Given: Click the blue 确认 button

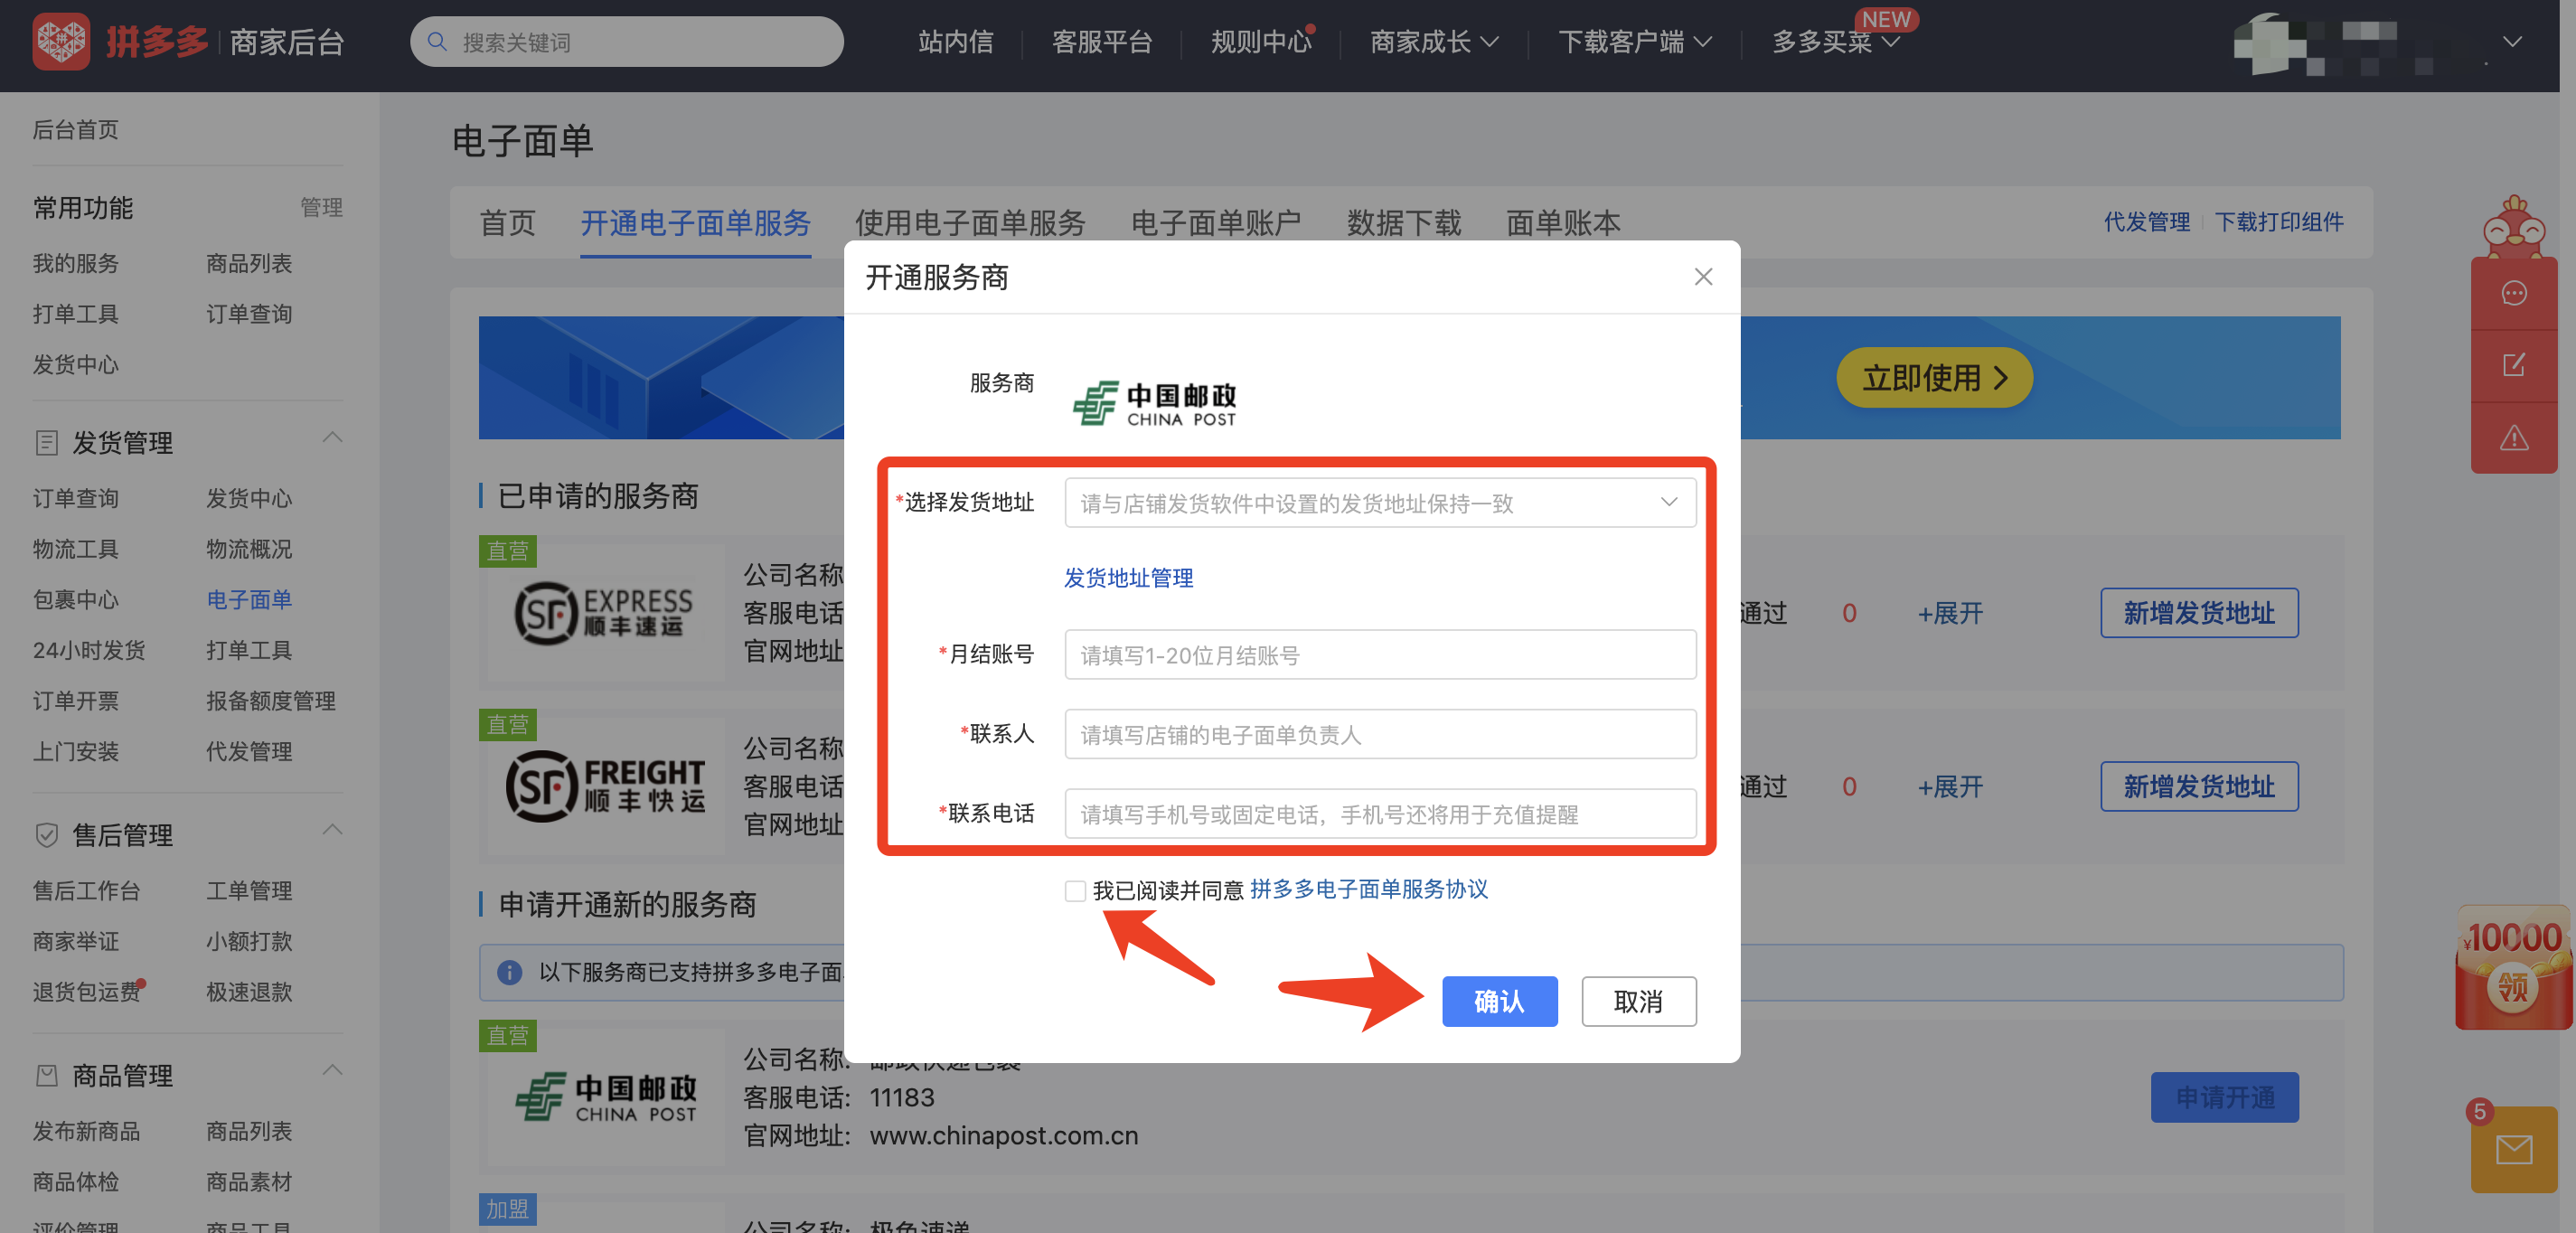Looking at the screenshot, I should point(1499,1001).
